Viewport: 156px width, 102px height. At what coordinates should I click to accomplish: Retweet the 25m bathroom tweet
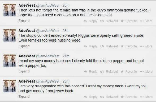pyautogui.click(x=109, y=21)
